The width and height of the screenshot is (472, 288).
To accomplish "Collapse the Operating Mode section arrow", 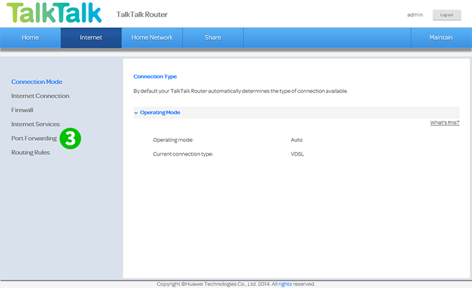I will pos(136,113).
